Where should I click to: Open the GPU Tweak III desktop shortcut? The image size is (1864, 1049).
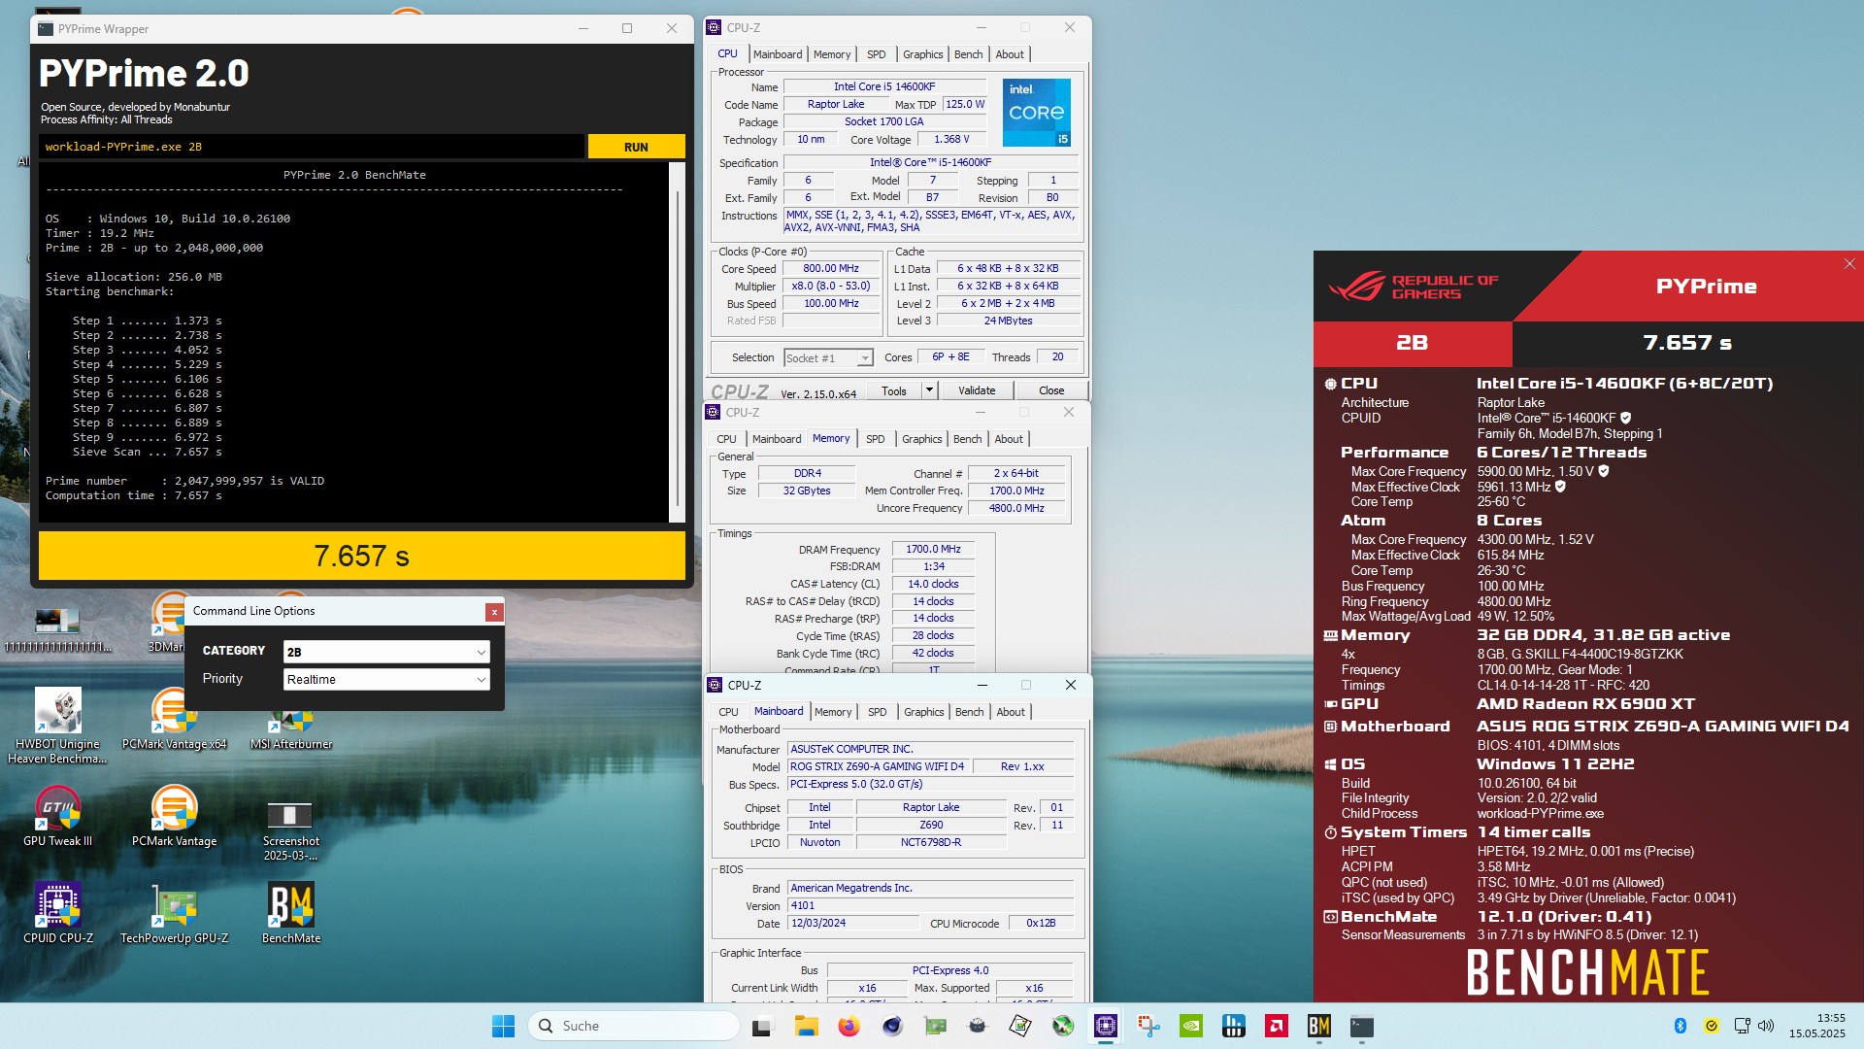[x=58, y=816]
